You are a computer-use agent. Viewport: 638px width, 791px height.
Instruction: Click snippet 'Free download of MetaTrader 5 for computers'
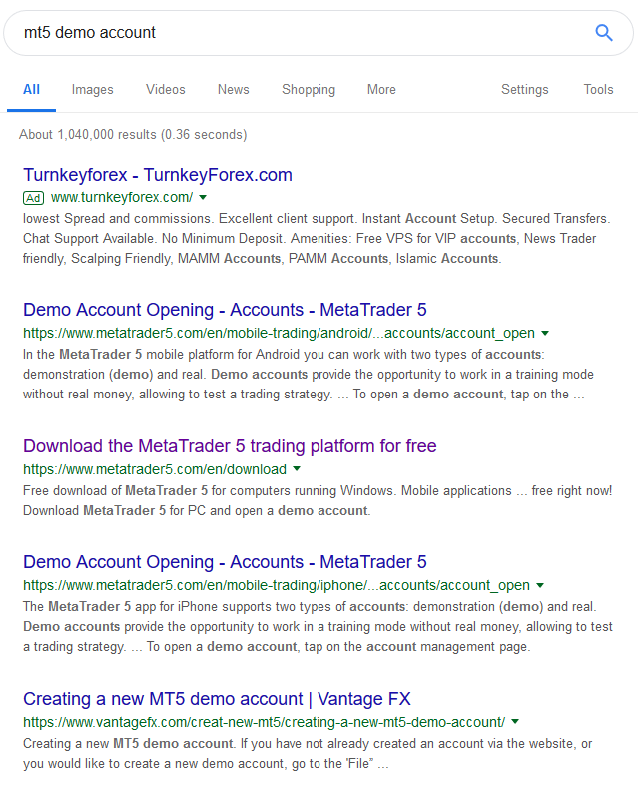[318, 501]
